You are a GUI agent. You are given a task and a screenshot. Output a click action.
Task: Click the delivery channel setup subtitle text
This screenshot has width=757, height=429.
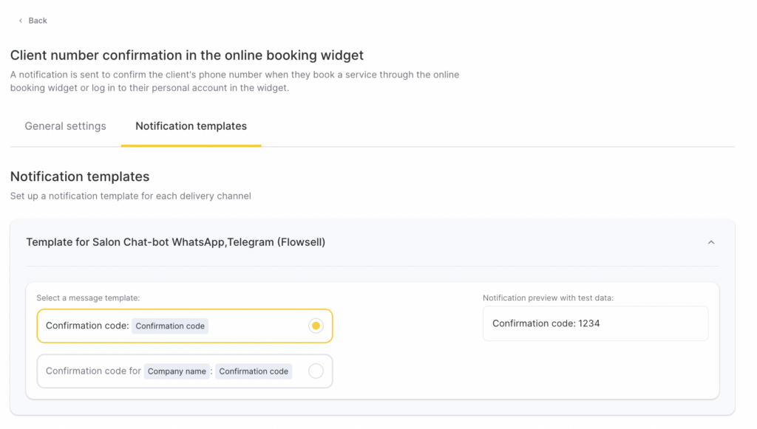tap(130, 196)
